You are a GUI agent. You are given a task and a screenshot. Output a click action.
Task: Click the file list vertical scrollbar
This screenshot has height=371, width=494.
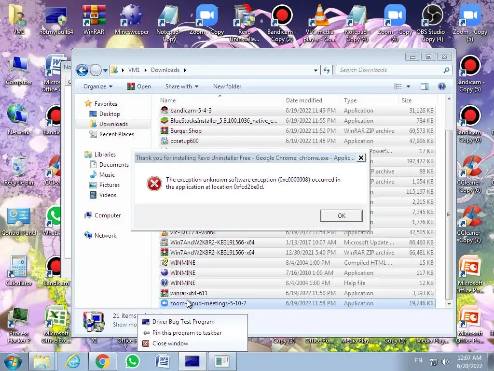[449, 214]
